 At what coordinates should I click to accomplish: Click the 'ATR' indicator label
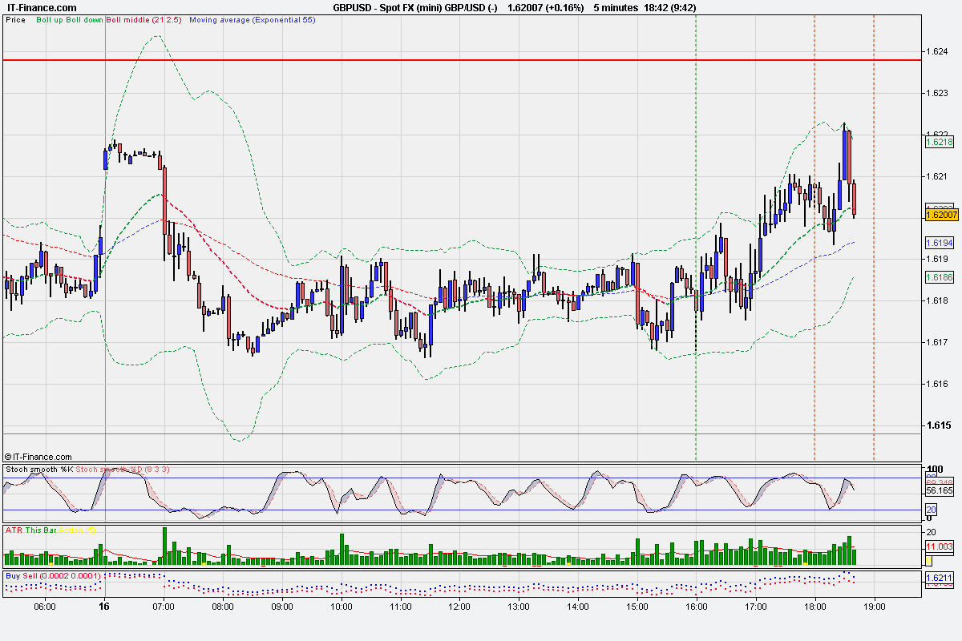point(13,530)
